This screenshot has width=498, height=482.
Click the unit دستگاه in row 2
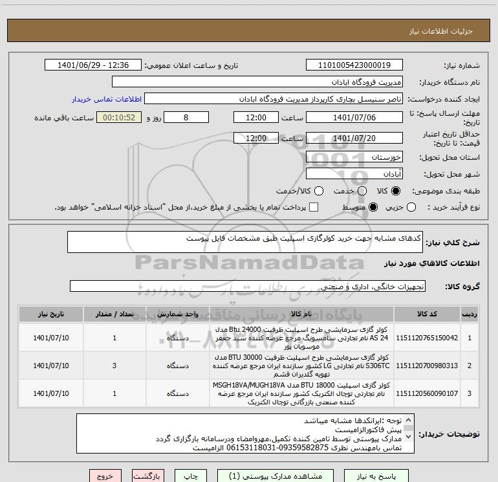click(x=178, y=366)
